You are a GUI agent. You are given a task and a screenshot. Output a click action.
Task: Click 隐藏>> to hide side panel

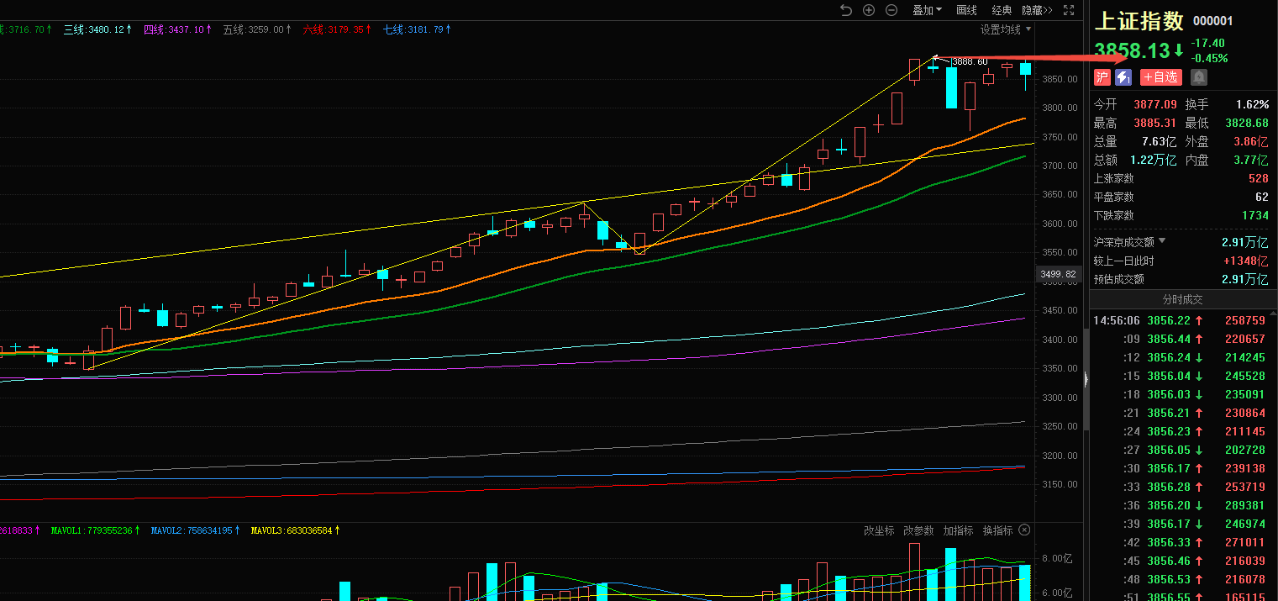pos(1037,10)
